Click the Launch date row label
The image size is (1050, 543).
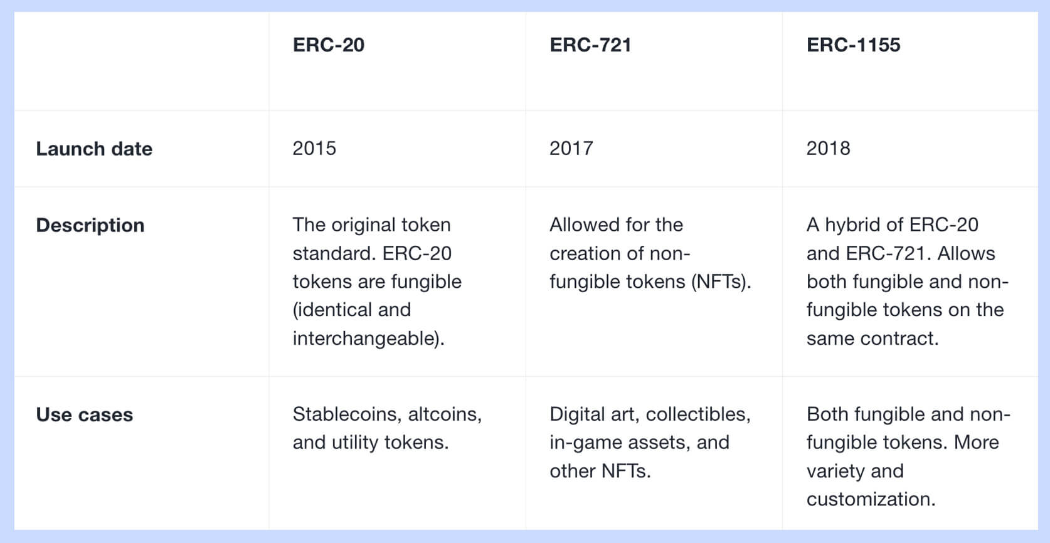(x=94, y=149)
